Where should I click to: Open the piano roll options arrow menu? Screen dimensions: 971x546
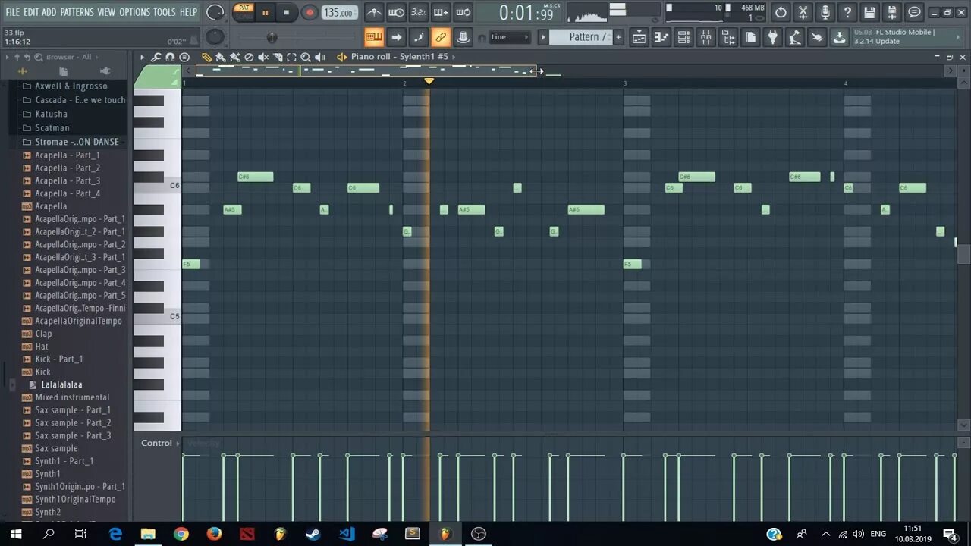(142, 57)
